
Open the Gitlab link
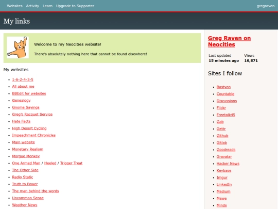tap(222, 143)
